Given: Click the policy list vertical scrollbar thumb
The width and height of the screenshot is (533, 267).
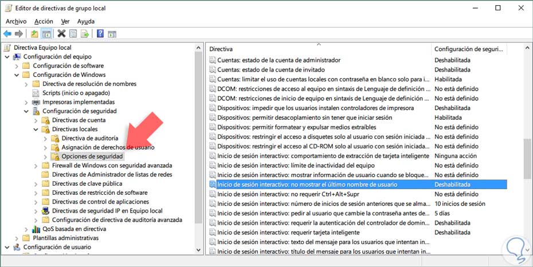Looking at the screenshot, I should (x=527, y=158).
